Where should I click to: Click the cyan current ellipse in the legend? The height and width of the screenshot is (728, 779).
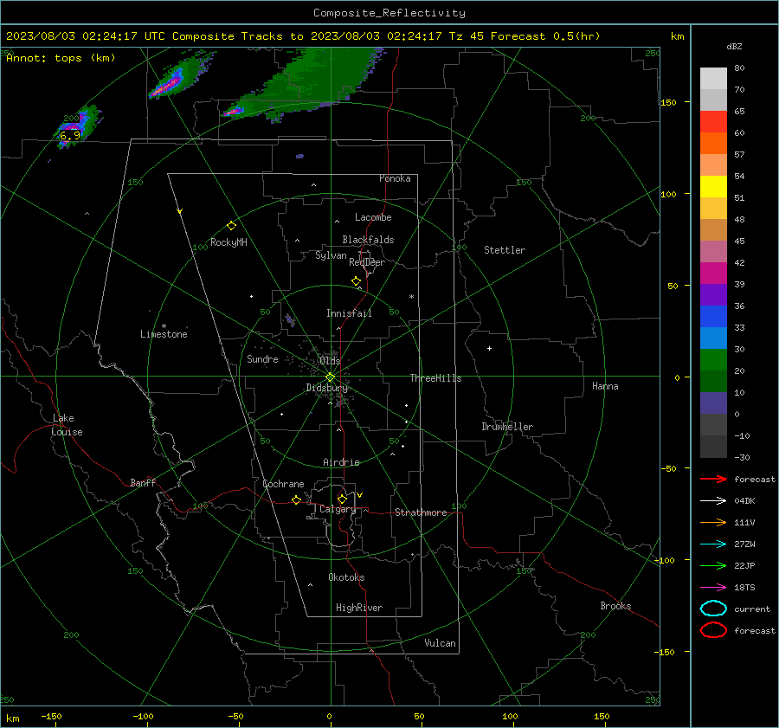[713, 609]
